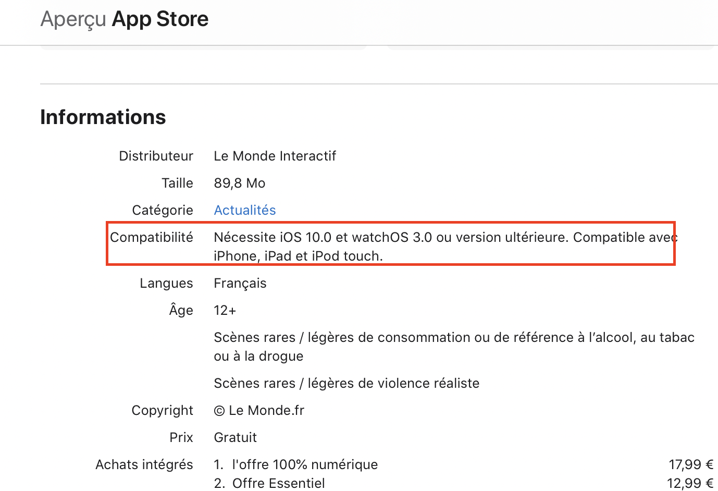The width and height of the screenshot is (718, 491).
Task: Click the 12+ age rating
Action: coord(225,310)
